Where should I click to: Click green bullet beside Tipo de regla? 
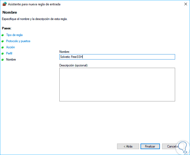tap(3, 35)
